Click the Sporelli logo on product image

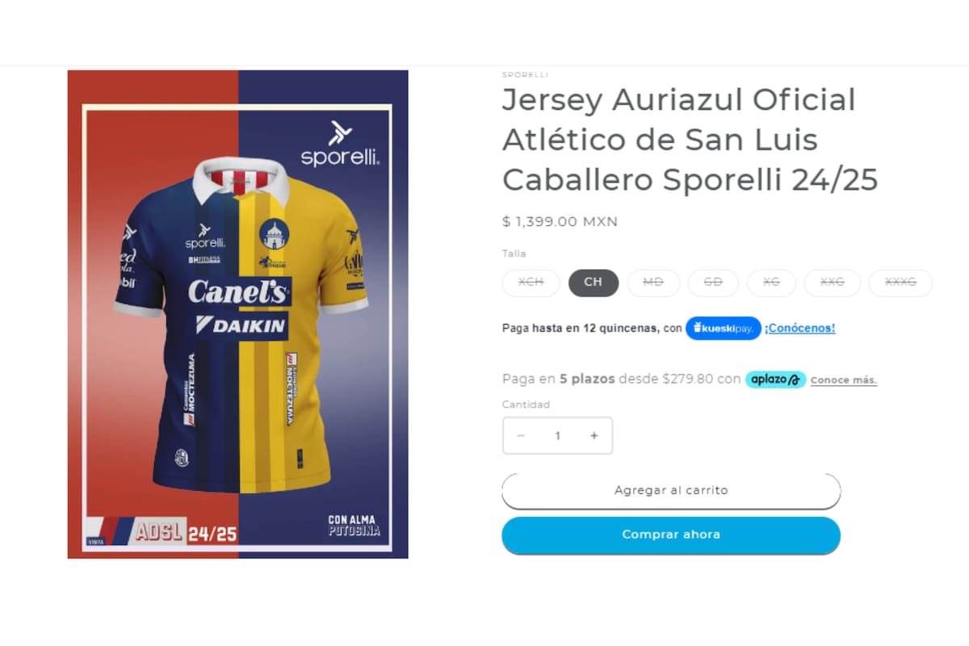coord(340,144)
